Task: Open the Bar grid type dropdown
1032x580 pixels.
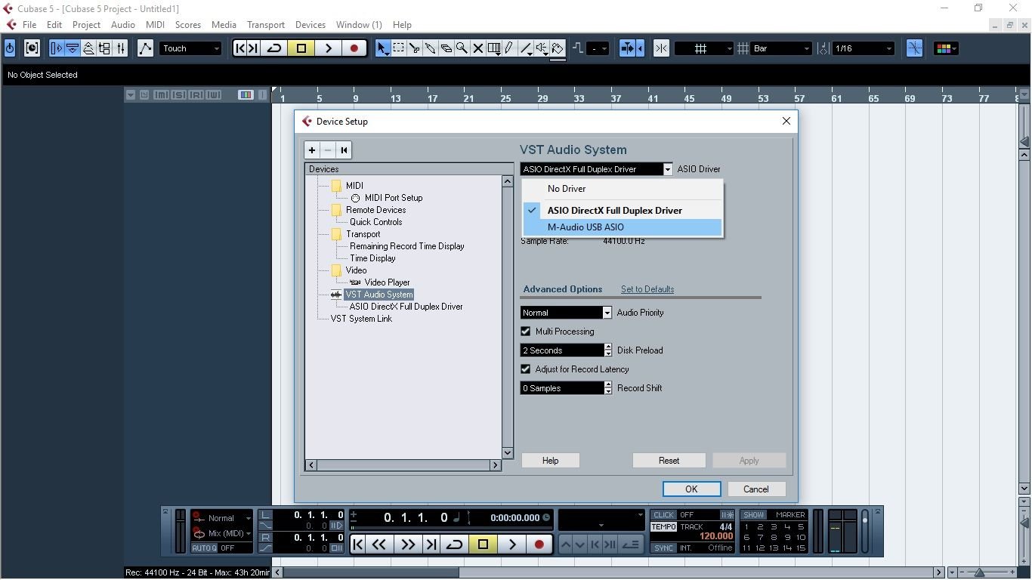Action: [x=781, y=48]
